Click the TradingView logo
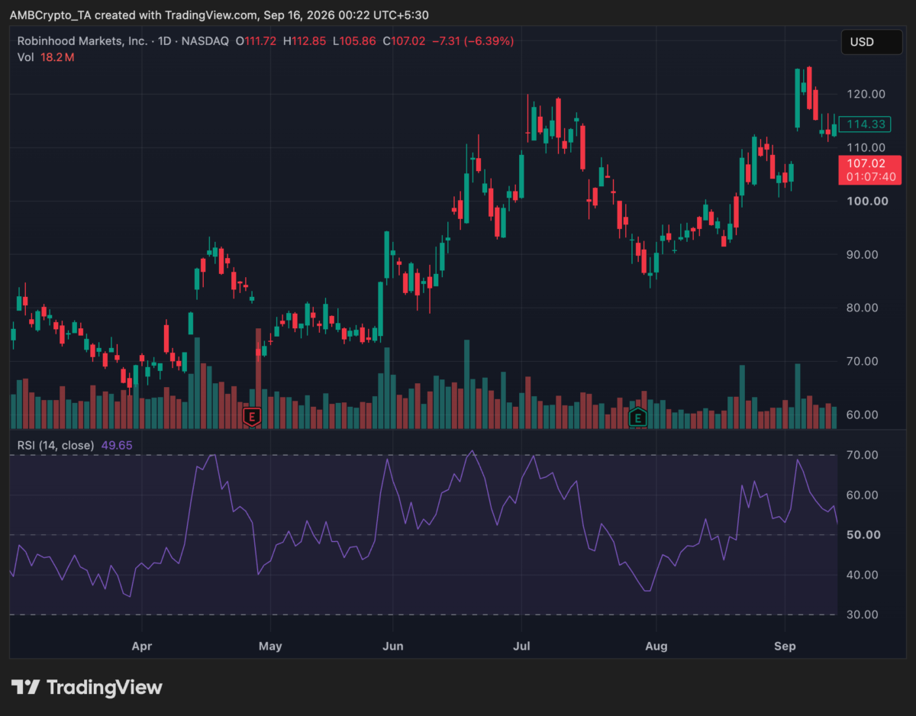Image resolution: width=916 pixels, height=716 pixels. pyautogui.click(x=87, y=687)
